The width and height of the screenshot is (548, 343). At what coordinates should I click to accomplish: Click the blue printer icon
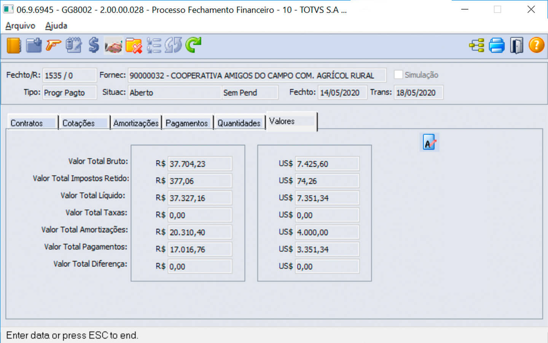497,46
